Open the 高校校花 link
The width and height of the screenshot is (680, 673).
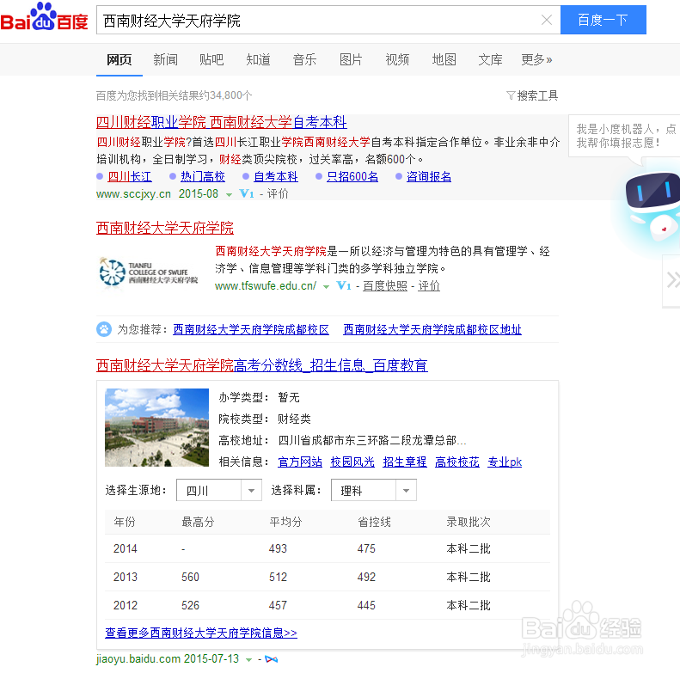457,462
